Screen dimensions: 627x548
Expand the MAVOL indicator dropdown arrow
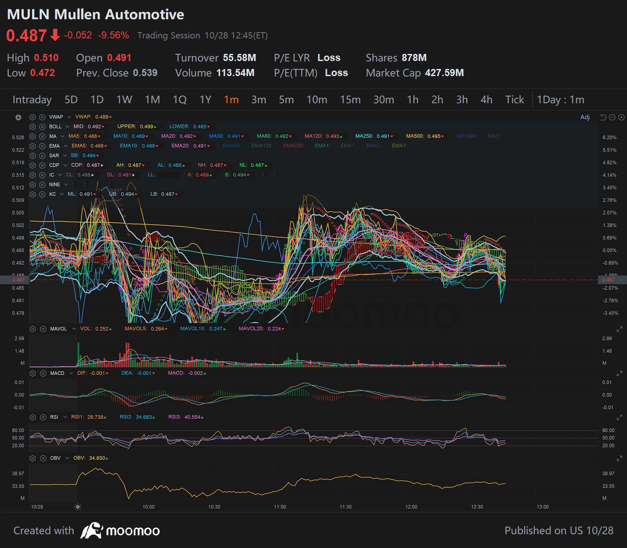74,329
